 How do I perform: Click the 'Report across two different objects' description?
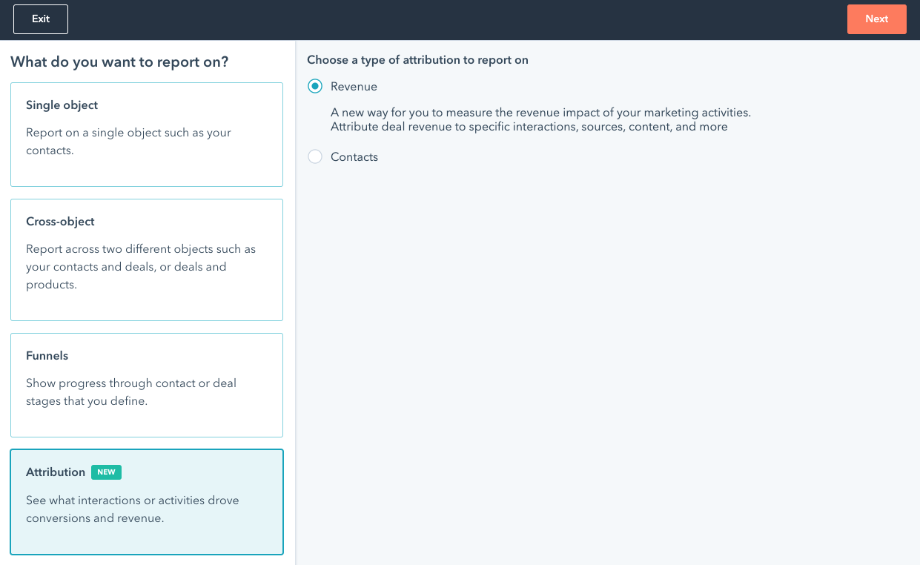pos(141,267)
